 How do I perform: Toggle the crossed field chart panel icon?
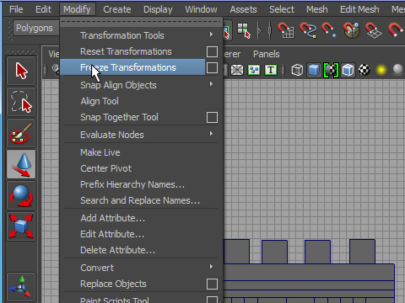237,70
